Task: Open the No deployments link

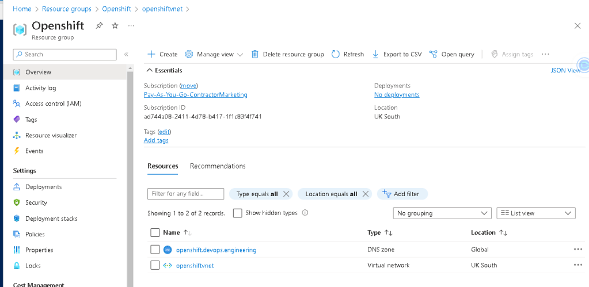Action: point(397,94)
